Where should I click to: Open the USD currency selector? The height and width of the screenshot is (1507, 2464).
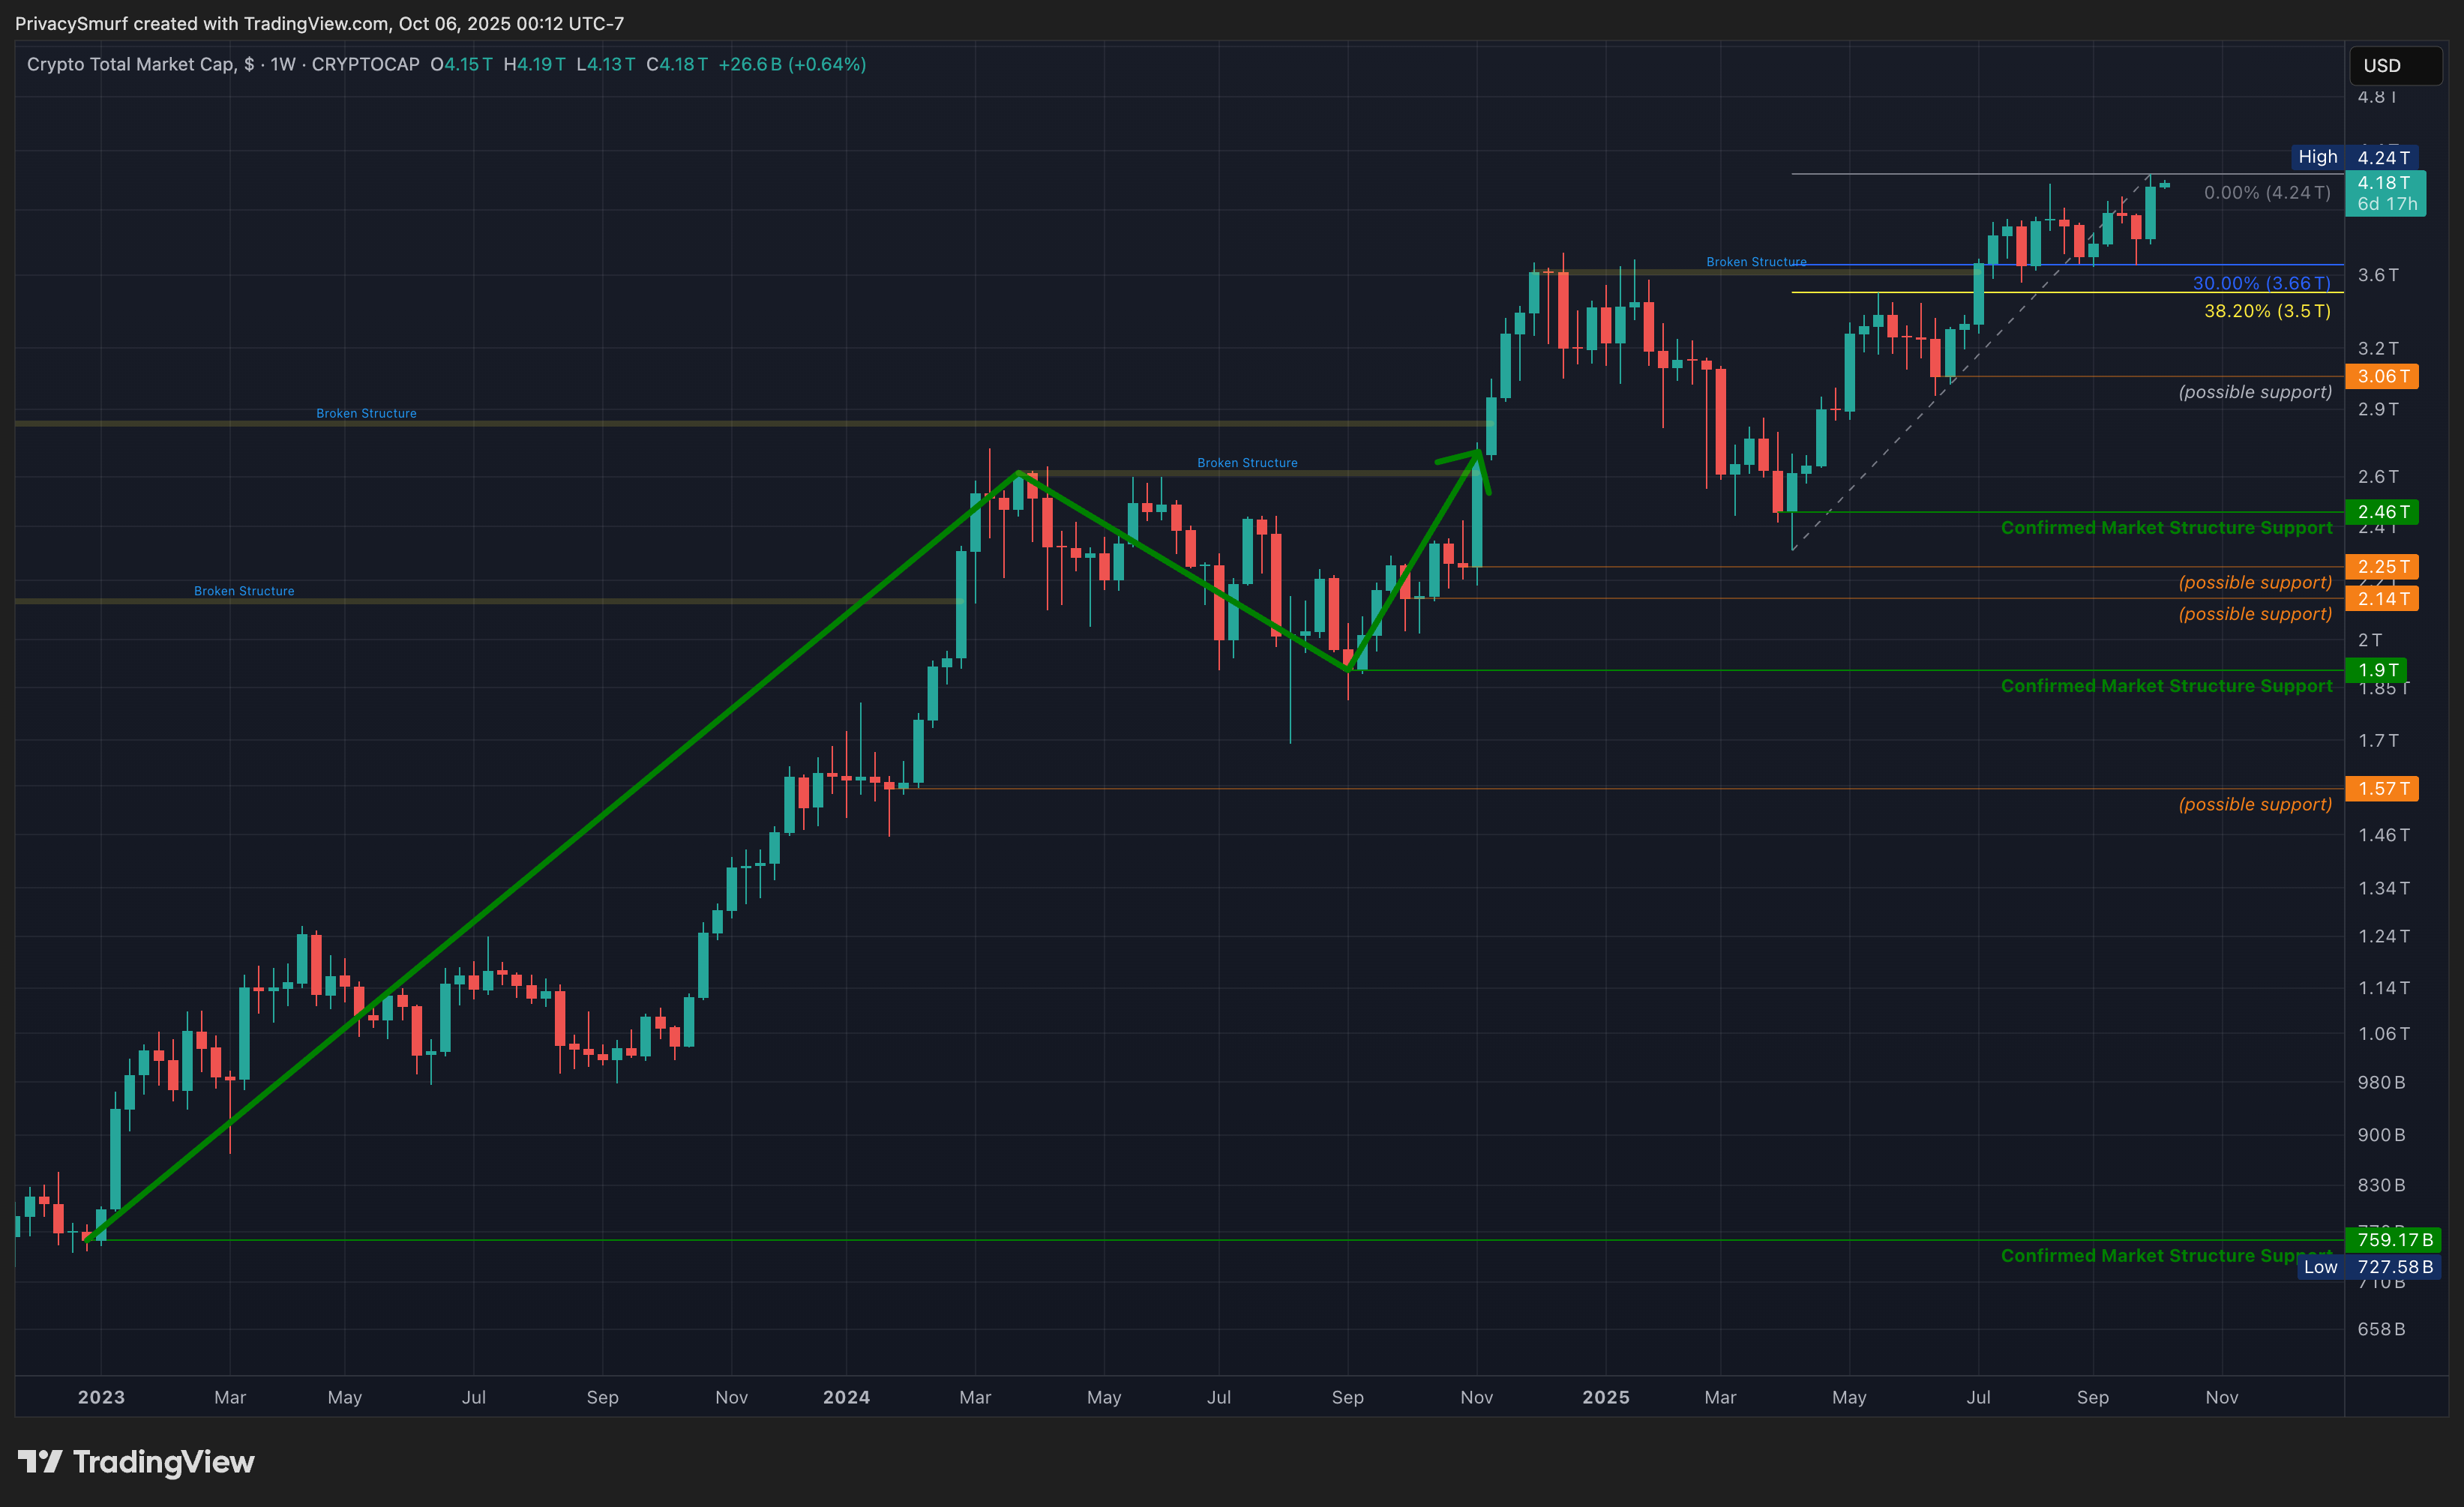click(2394, 66)
